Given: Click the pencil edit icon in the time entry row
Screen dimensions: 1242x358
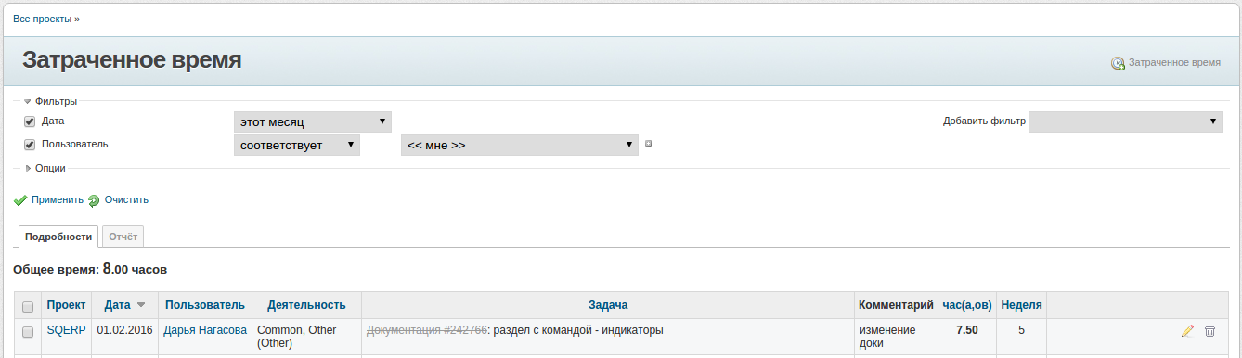Looking at the screenshot, I should coord(1187,331).
